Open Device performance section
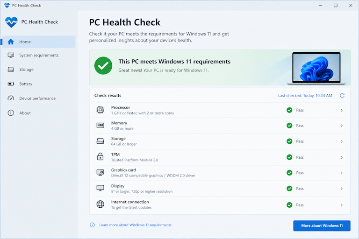359x239 pixels. pos(39,98)
